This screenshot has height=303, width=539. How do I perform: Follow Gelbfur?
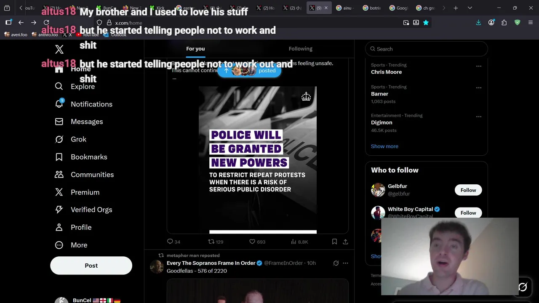(x=468, y=190)
